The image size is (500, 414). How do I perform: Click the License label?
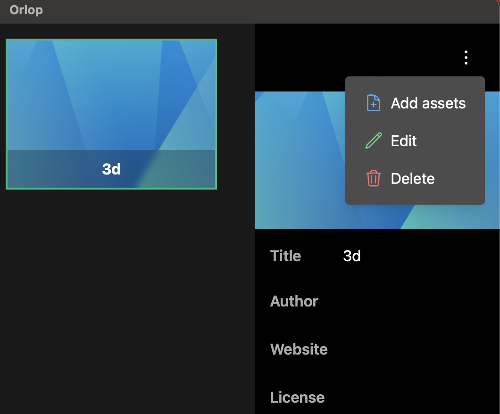297,397
